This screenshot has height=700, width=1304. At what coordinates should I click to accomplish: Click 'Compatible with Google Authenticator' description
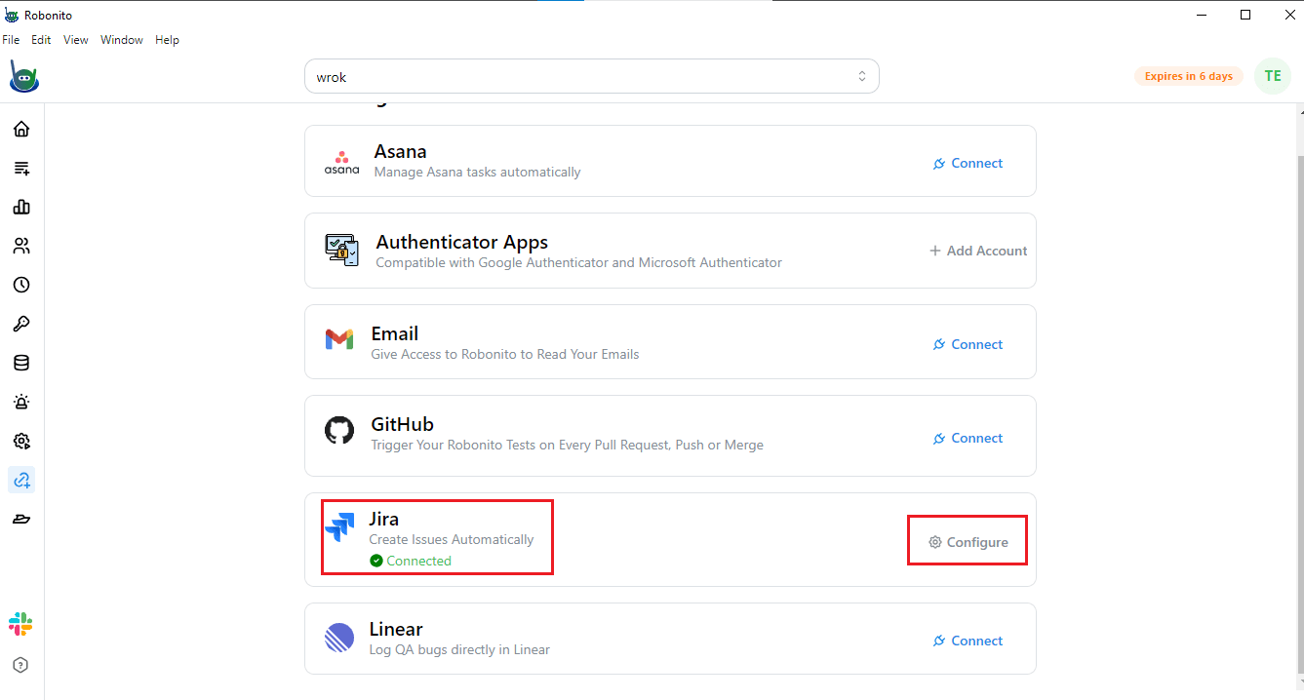(578, 262)
